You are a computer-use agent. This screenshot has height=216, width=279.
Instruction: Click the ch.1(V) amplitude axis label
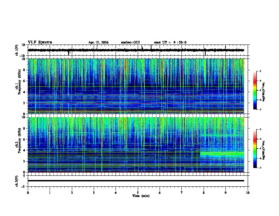(x=17, y=50)
